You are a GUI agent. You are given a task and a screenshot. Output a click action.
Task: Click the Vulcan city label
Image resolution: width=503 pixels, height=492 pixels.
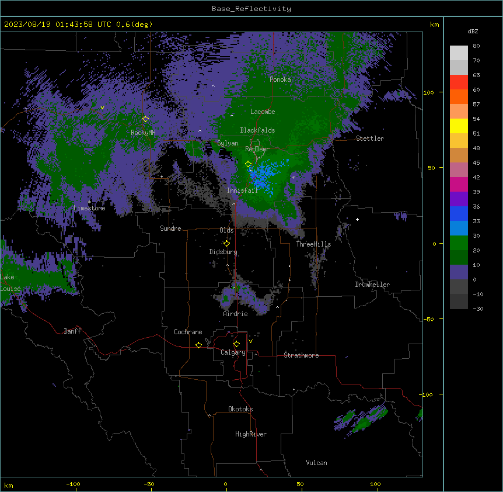click(316, 463)
